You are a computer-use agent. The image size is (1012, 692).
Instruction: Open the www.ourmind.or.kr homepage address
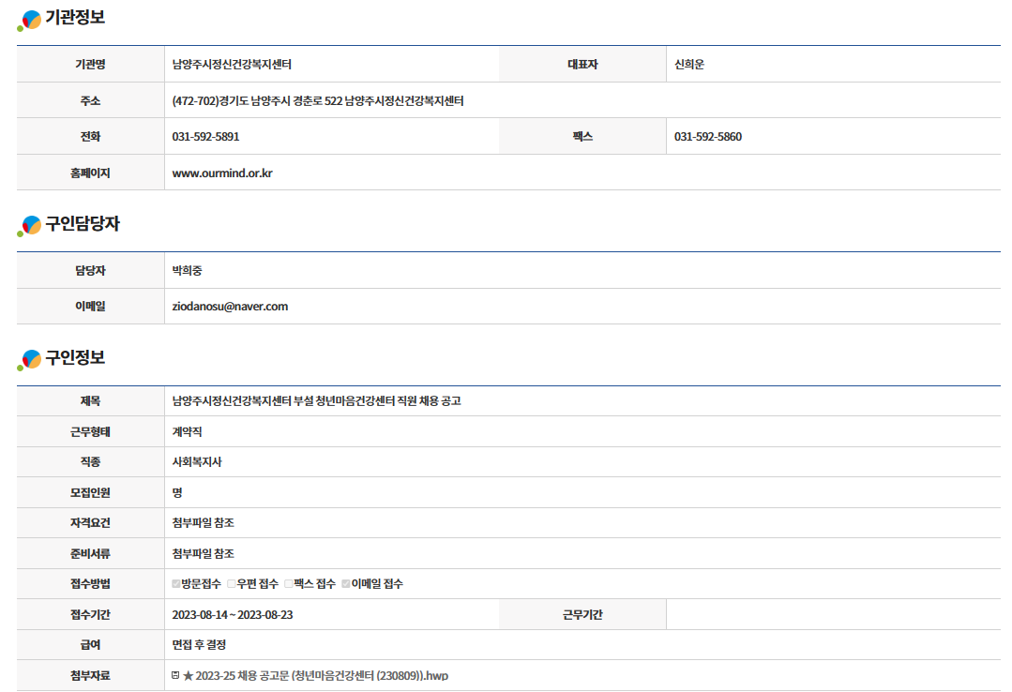tap(222, 173)
